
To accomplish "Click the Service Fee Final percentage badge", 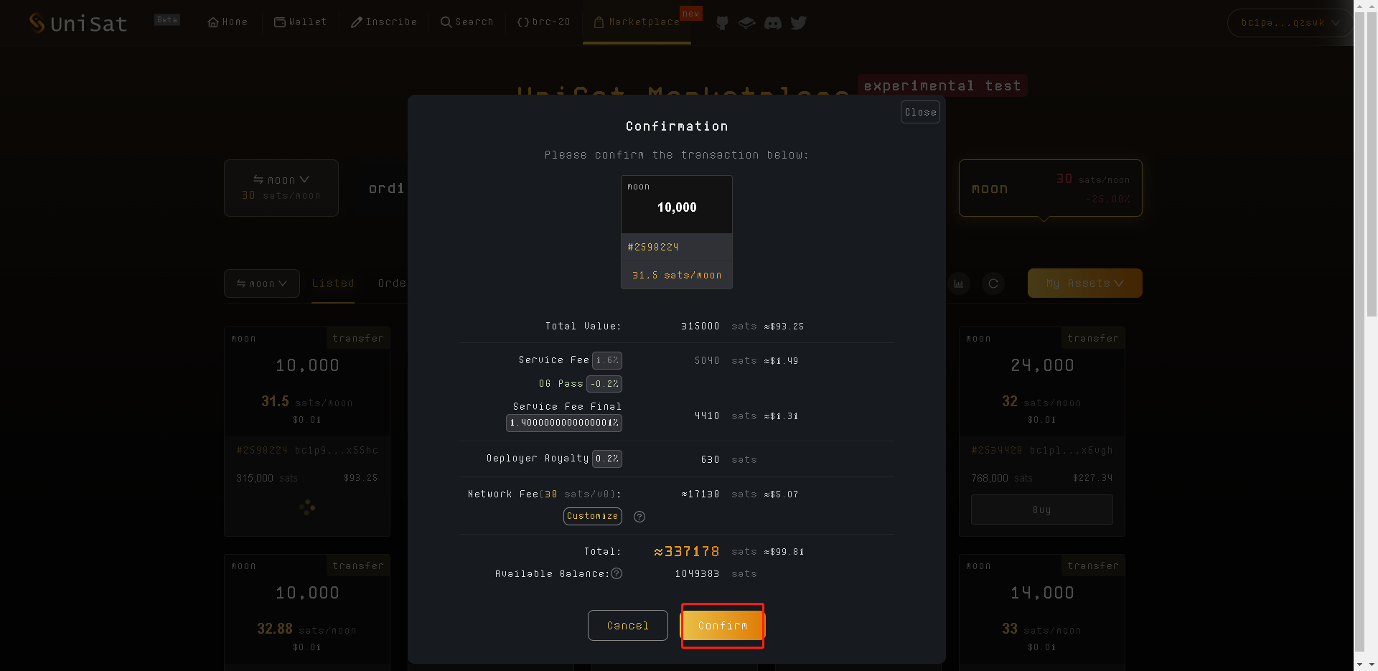I will tap(564, 423).
